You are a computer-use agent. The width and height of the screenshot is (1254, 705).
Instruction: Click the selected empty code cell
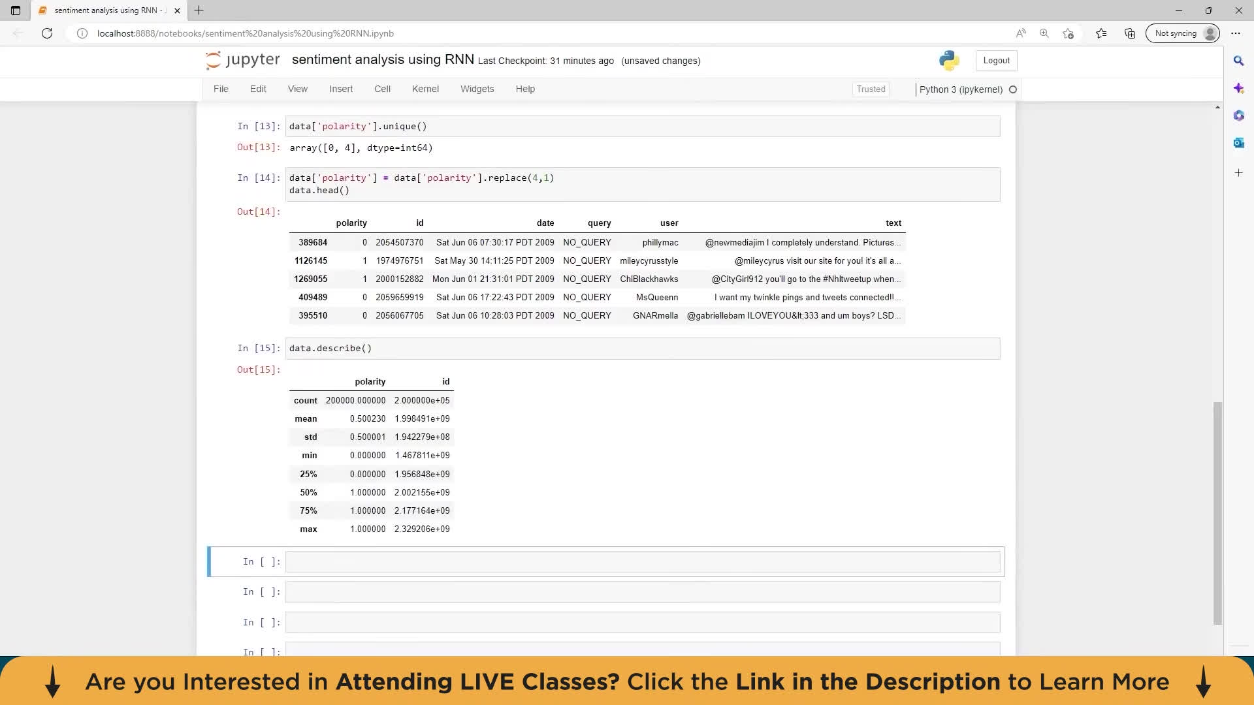[643, 562]
